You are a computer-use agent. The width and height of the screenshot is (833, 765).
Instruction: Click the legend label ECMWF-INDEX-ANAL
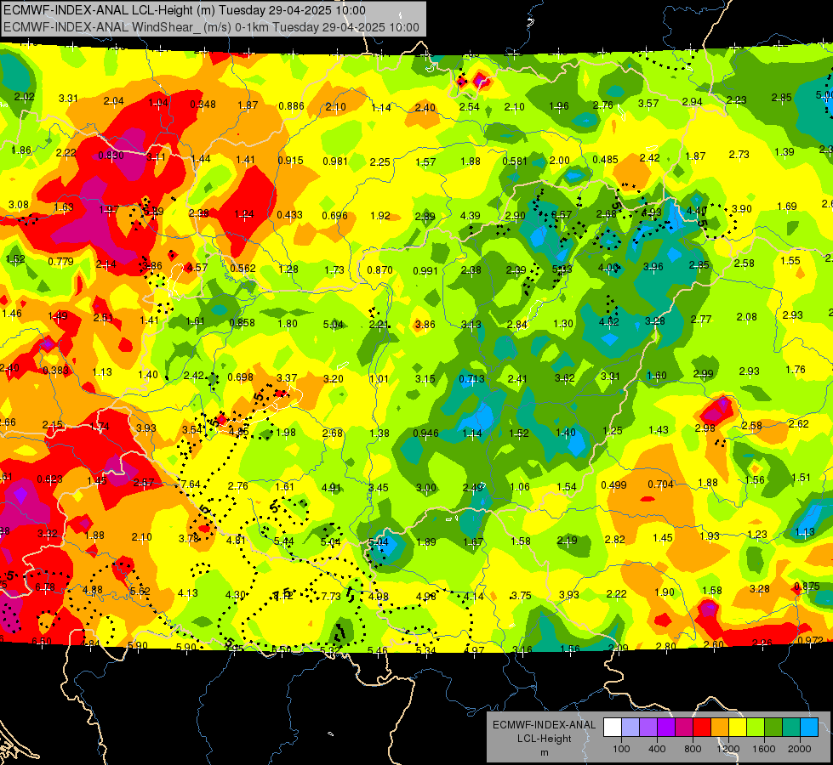click(544, 725)
